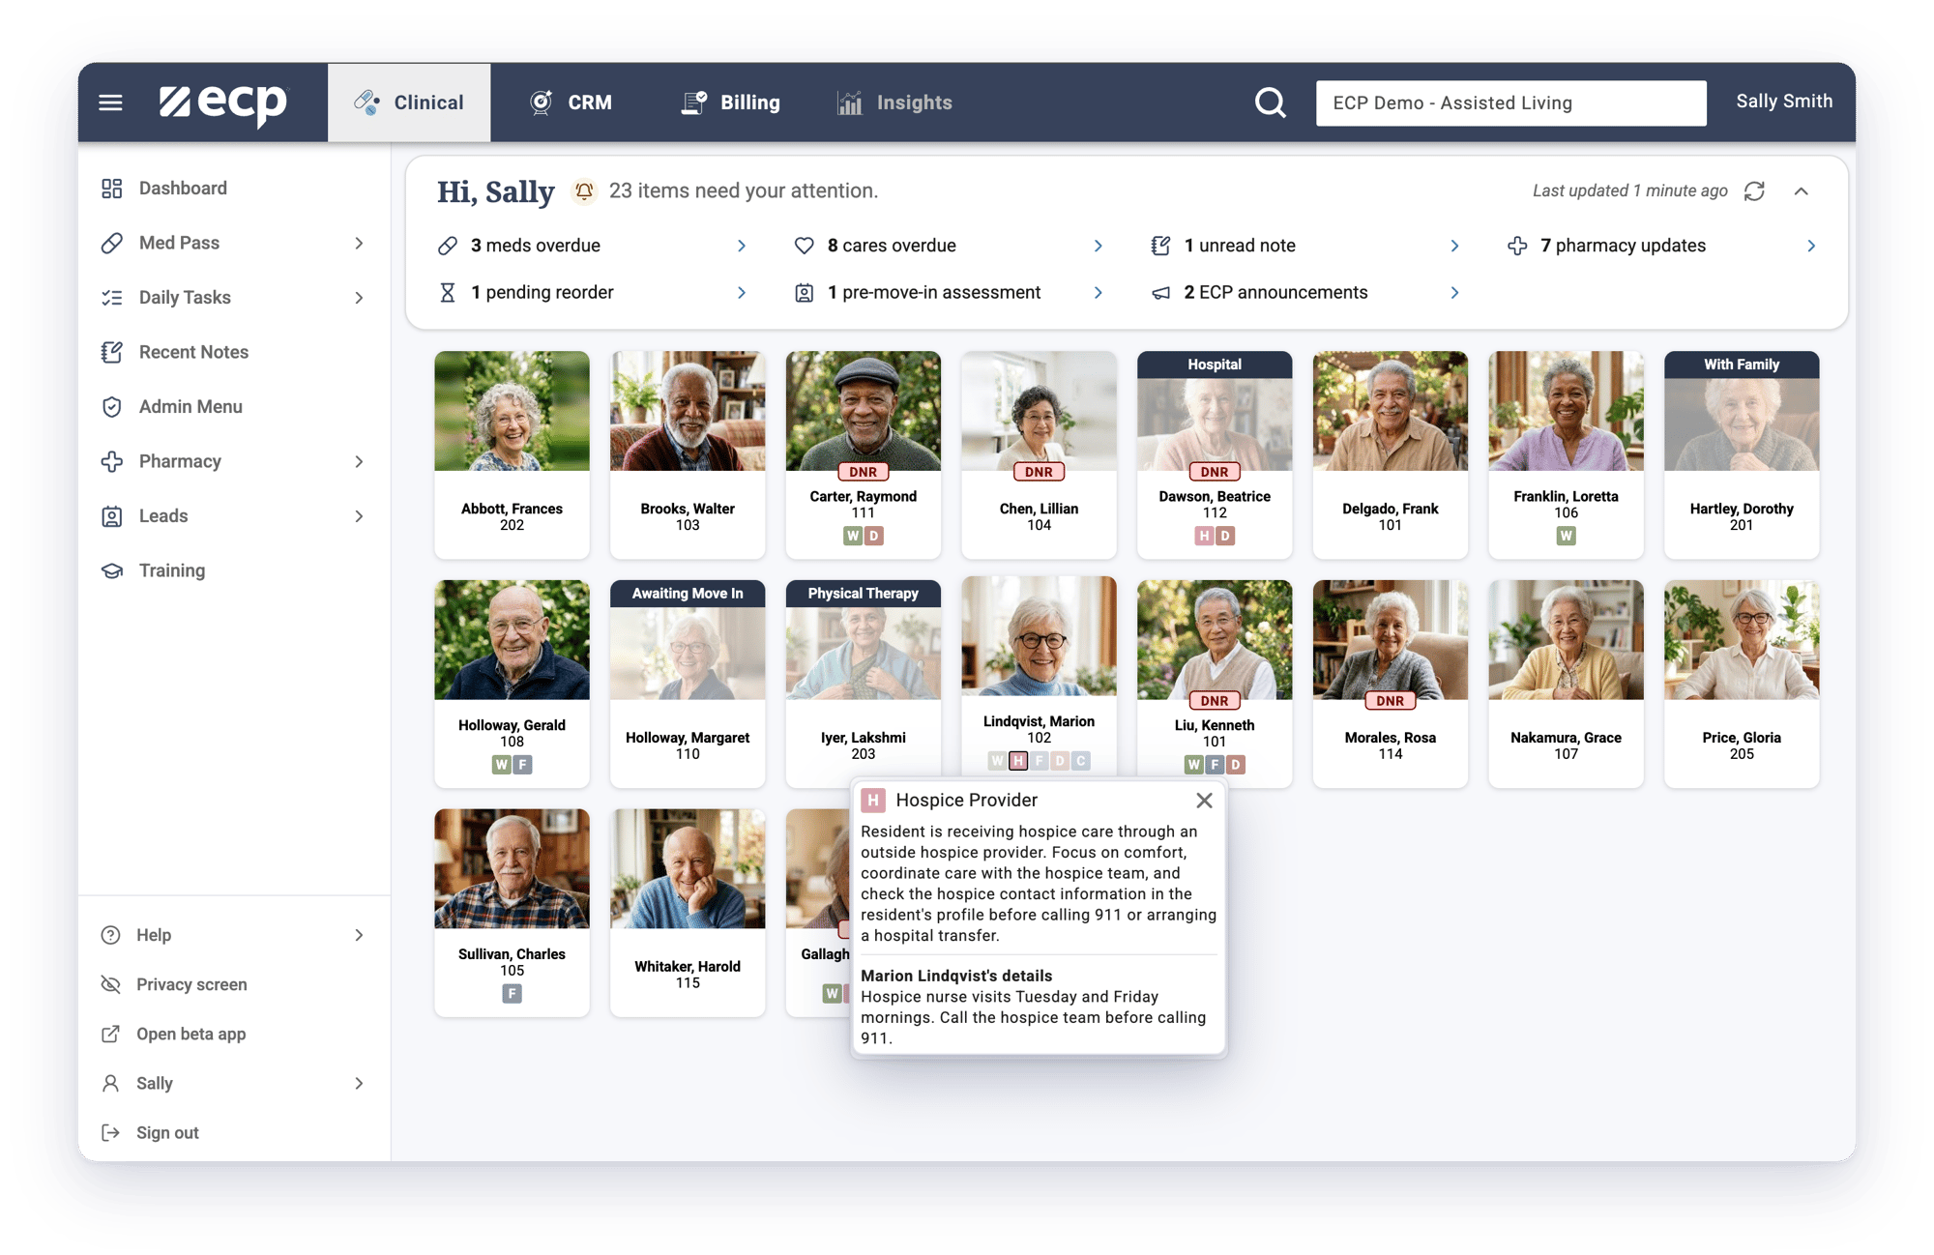Viewport: 1934px width, 1255px height.
Task: Expand the Daily Tasks sidebar menu
Action: [x=234, y=298]
